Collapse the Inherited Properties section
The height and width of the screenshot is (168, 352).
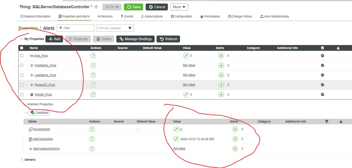(24, 104)
